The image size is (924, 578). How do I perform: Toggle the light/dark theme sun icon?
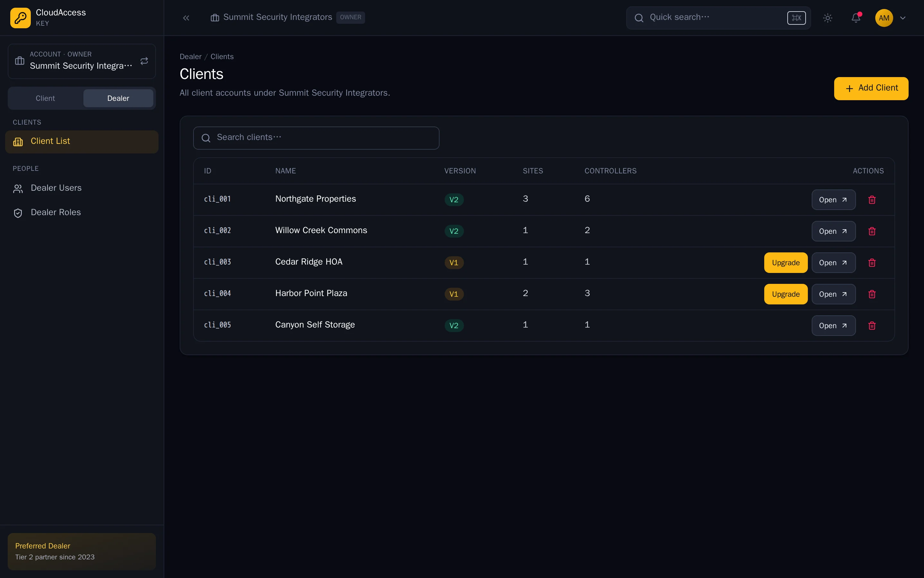click(x=827, y=18)
